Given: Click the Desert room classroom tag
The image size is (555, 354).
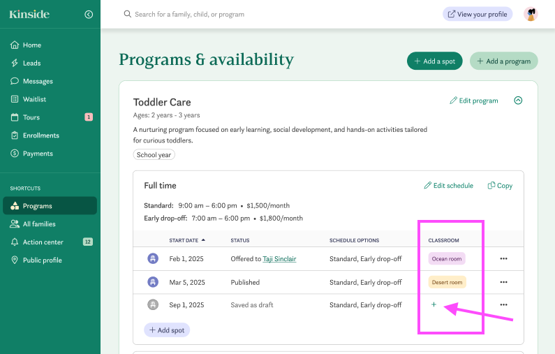Looking at the screenshot, I should click(447, 282).
